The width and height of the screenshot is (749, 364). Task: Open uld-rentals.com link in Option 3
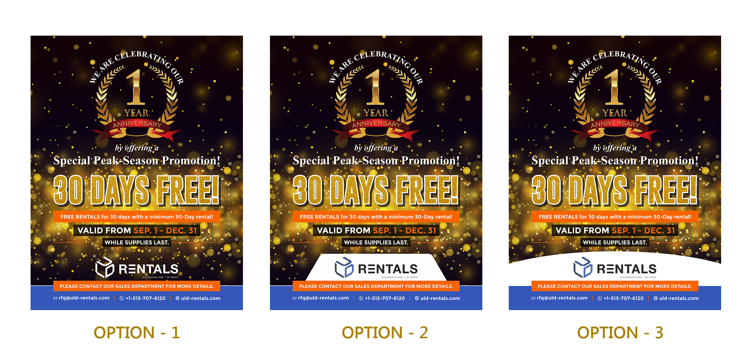tap(679, 298)
